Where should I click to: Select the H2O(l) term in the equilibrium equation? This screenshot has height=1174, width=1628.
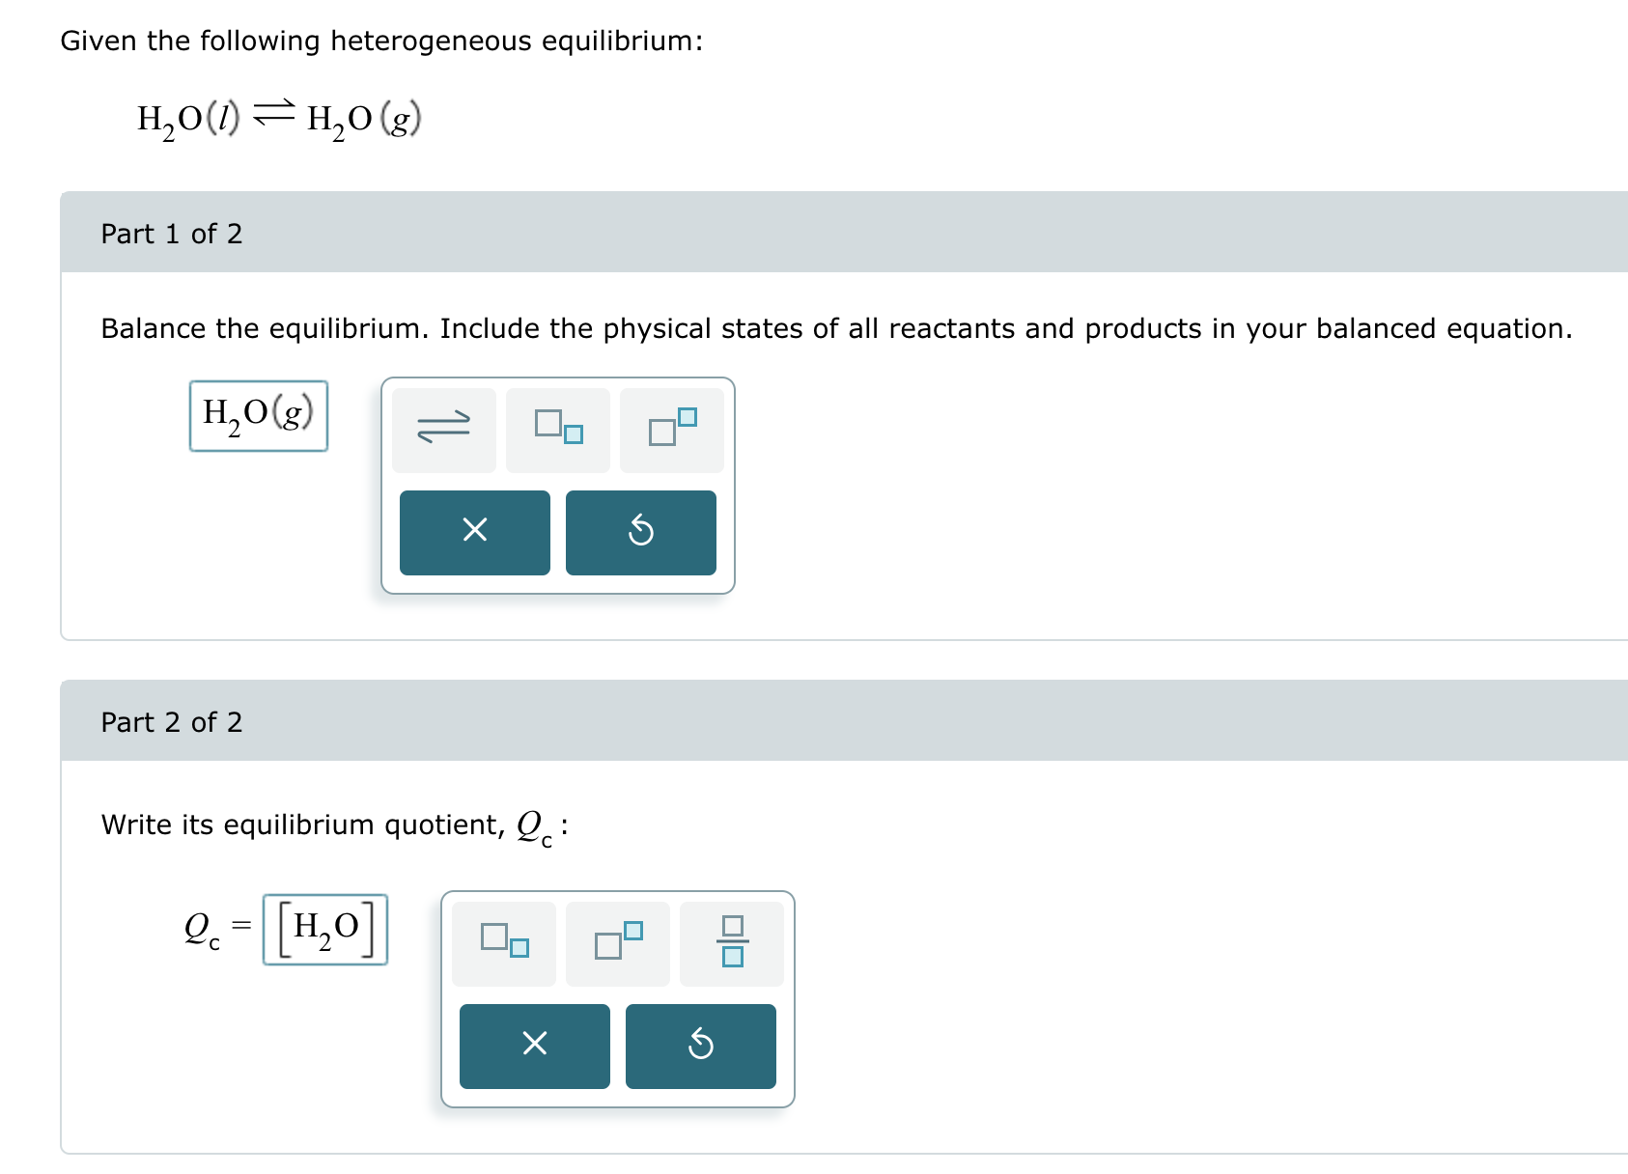189,118
